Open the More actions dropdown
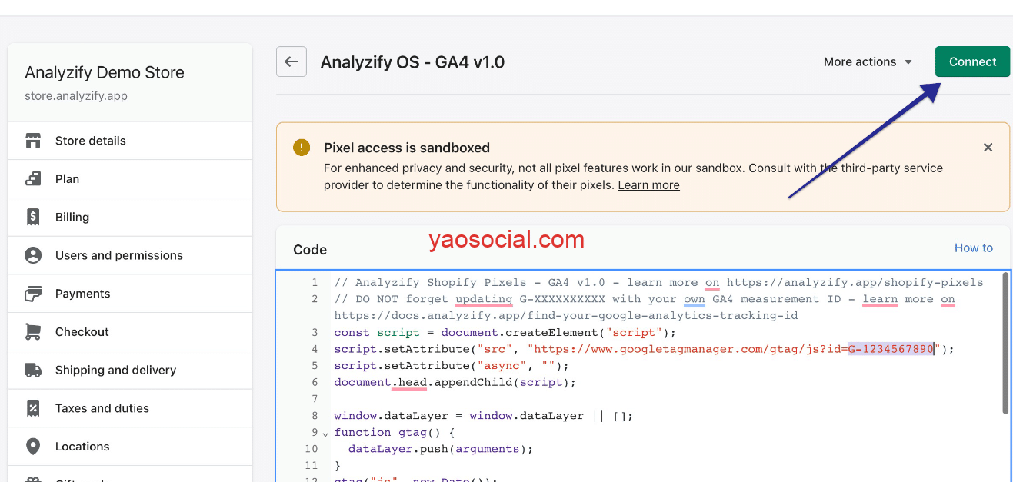The image size is (1013, 482). point(868,61)
